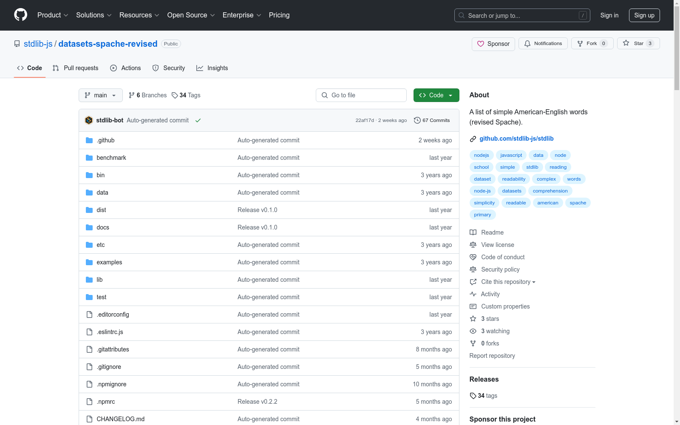Go to the GitHub homepage logo
Image resolution: width=680 pixels, height=425 pixels.
point(20,15)
